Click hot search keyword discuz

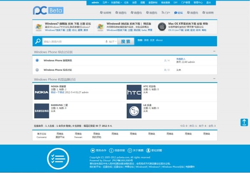click(x=159, y=40)
